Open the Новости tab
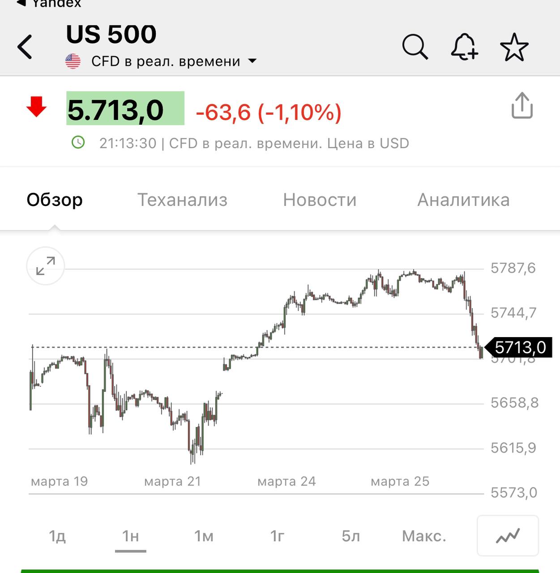Viewport: 560px width, 573px height. (x=320, y=200)
